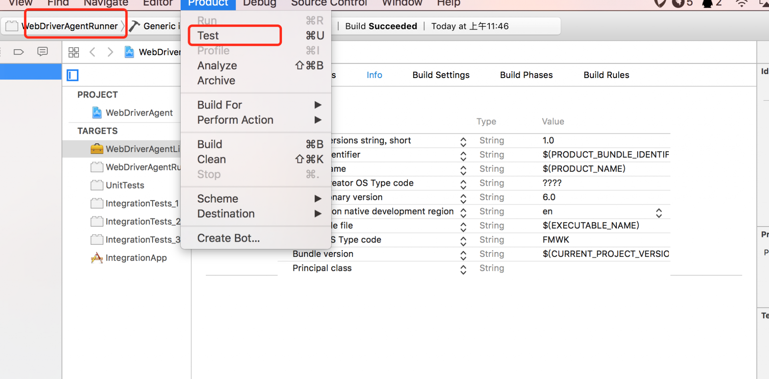Click the hammer icon next to Generic device
Screen dimensions: 769x379
(134, 26)
